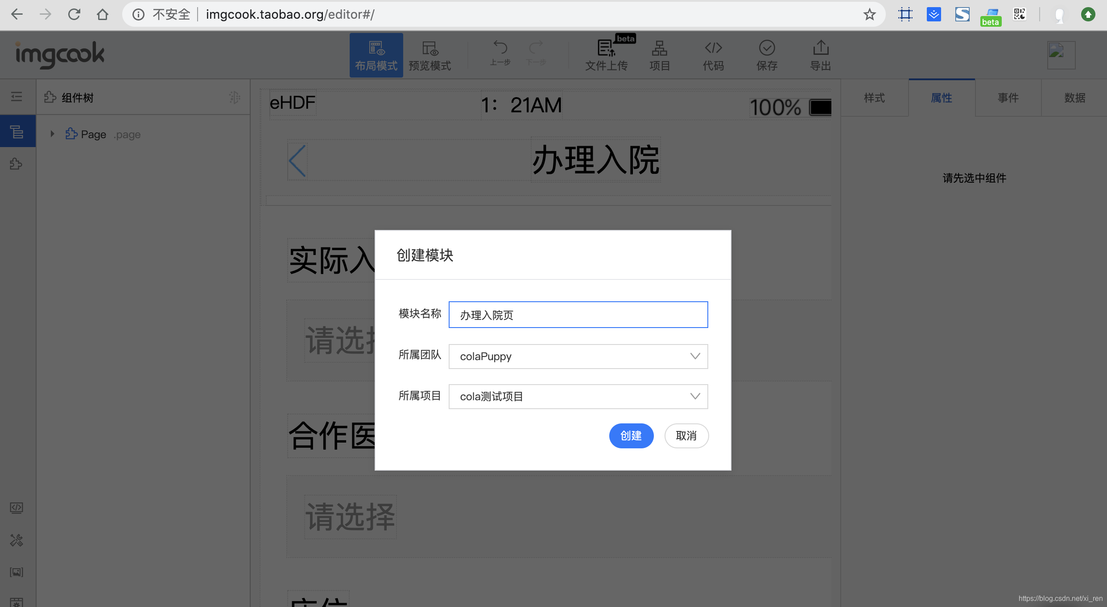Click the code editor icon at sidebar bottom
The image size is (1107, 607).
[17, 508]
